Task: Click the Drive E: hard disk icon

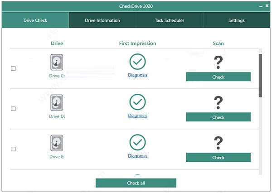Action: point(57,143)
